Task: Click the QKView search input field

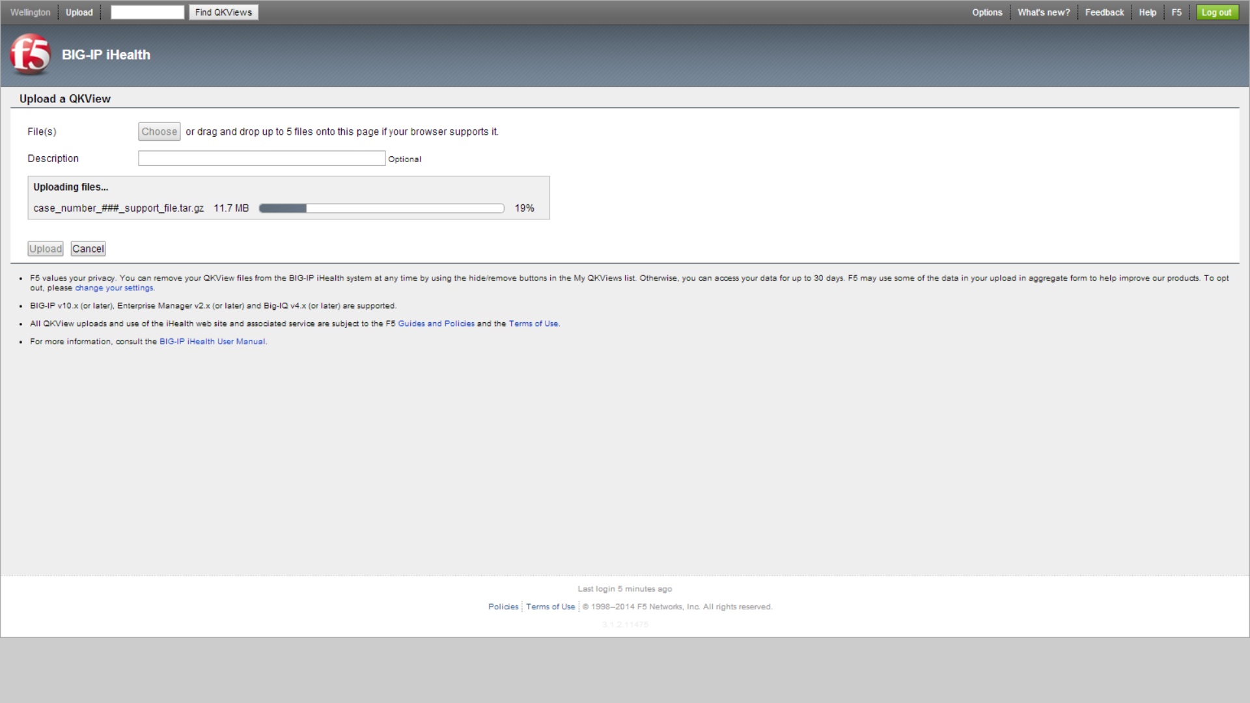Action: point(147,12)
